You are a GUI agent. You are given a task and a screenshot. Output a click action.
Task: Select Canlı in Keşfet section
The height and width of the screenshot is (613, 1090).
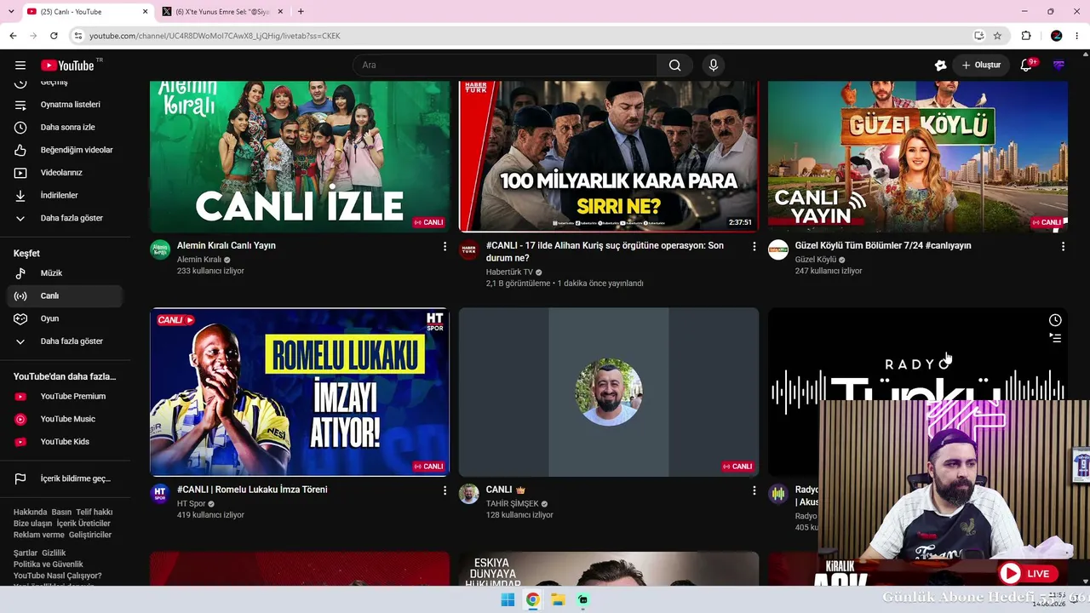coord(64,296)
